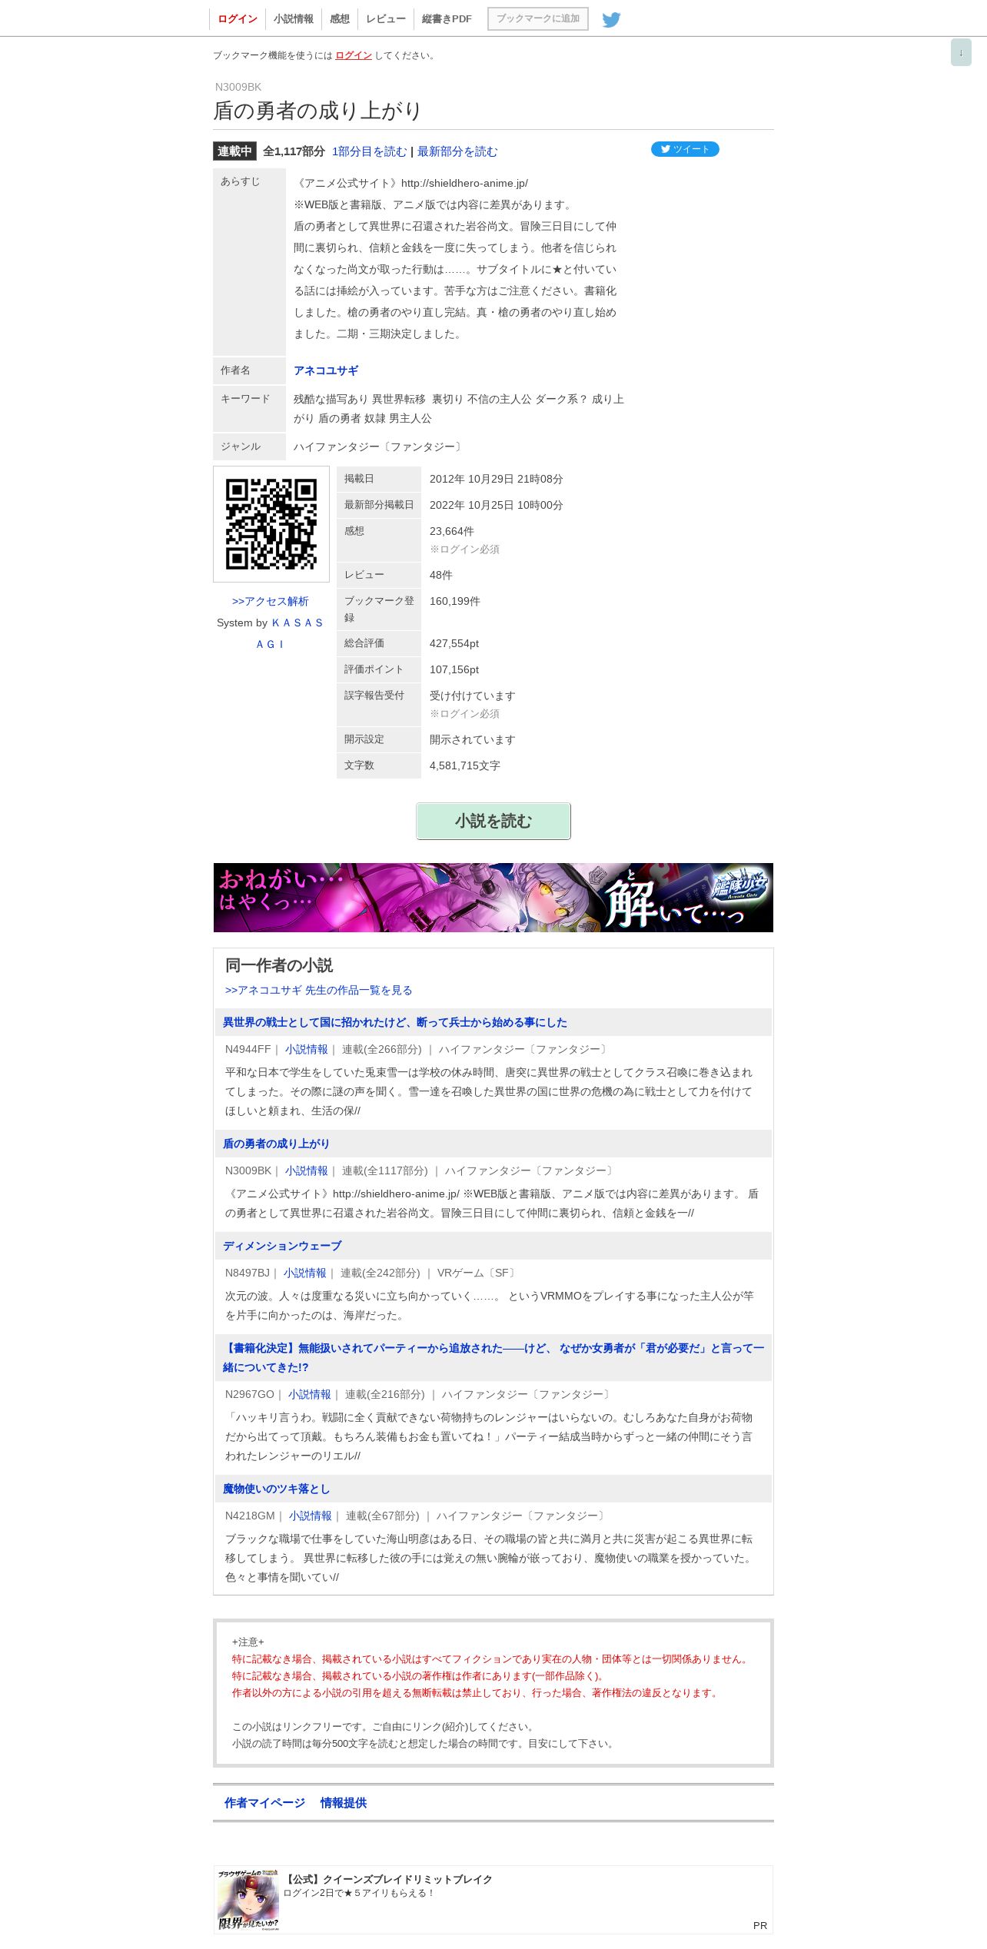Select the bookmark count 160,199件
Viewport: 987px width, 1949px height.
pyautogui.click(x=455, y=601)
